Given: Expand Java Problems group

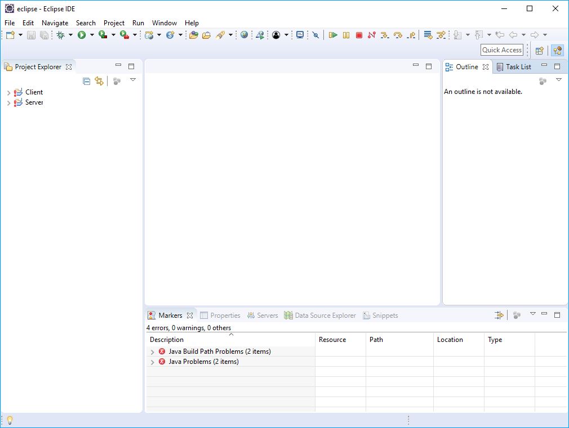Looking at the screenshot, I should point(153,362).
